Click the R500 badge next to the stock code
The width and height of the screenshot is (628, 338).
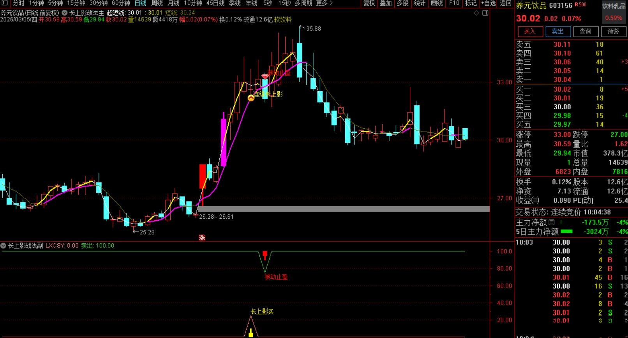580,5
